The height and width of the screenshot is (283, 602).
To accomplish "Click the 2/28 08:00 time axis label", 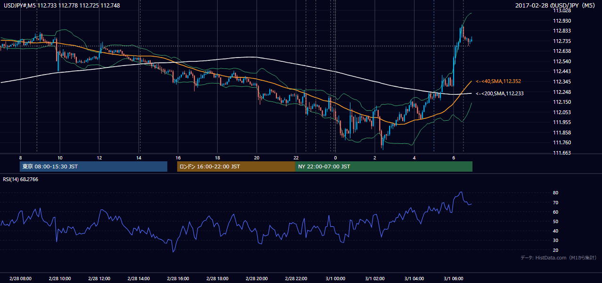I will 20,279.
